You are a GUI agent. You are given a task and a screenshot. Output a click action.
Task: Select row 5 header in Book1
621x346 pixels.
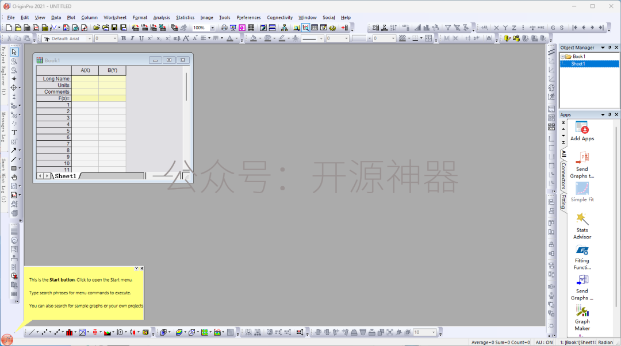pyautogui.click(x=54, y=130)
